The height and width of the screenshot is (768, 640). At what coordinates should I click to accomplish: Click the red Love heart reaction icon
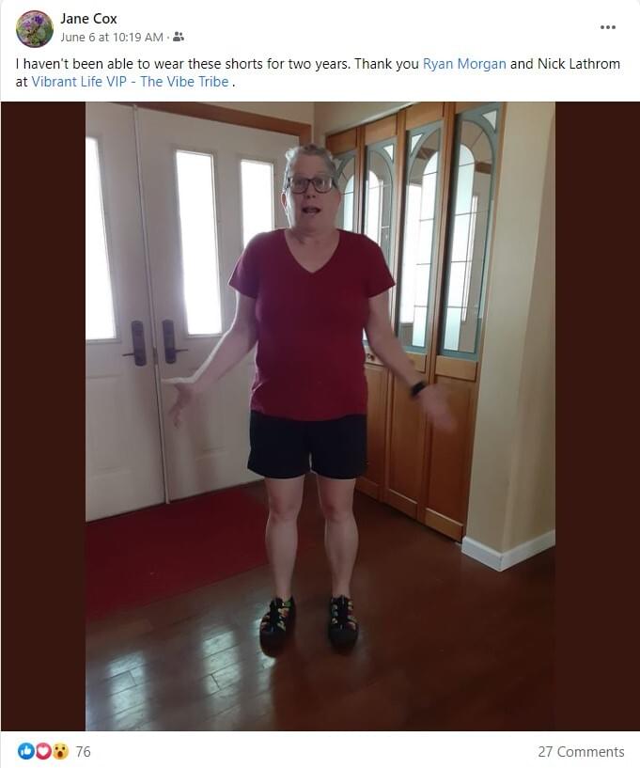click(x=43, y=751)
